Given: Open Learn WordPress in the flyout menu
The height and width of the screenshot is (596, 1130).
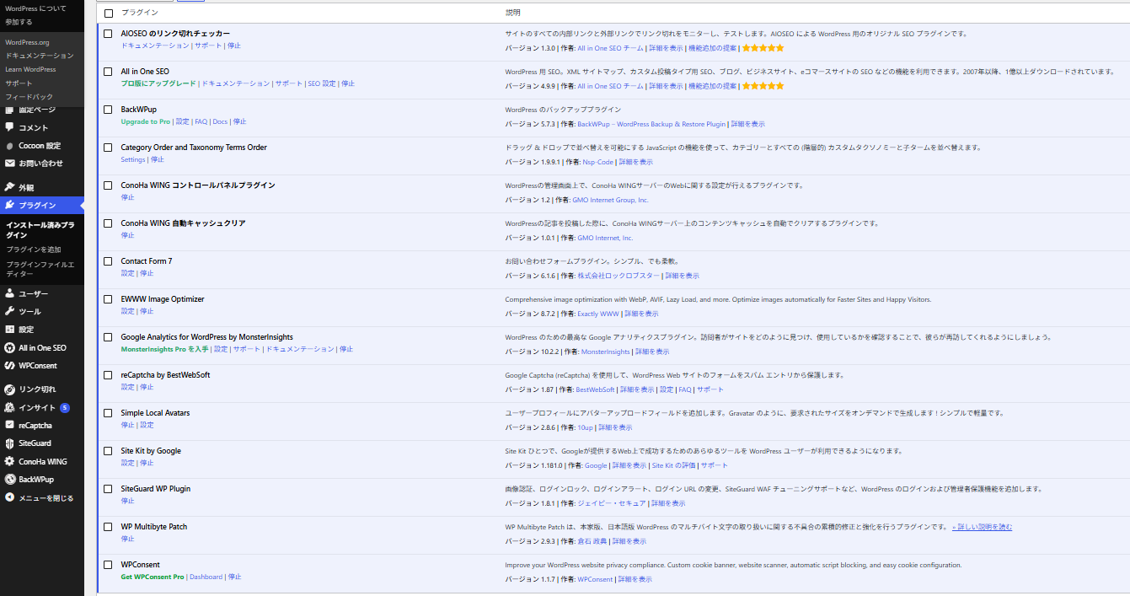Looking at the screenshot, I should (x=30, y=69).
